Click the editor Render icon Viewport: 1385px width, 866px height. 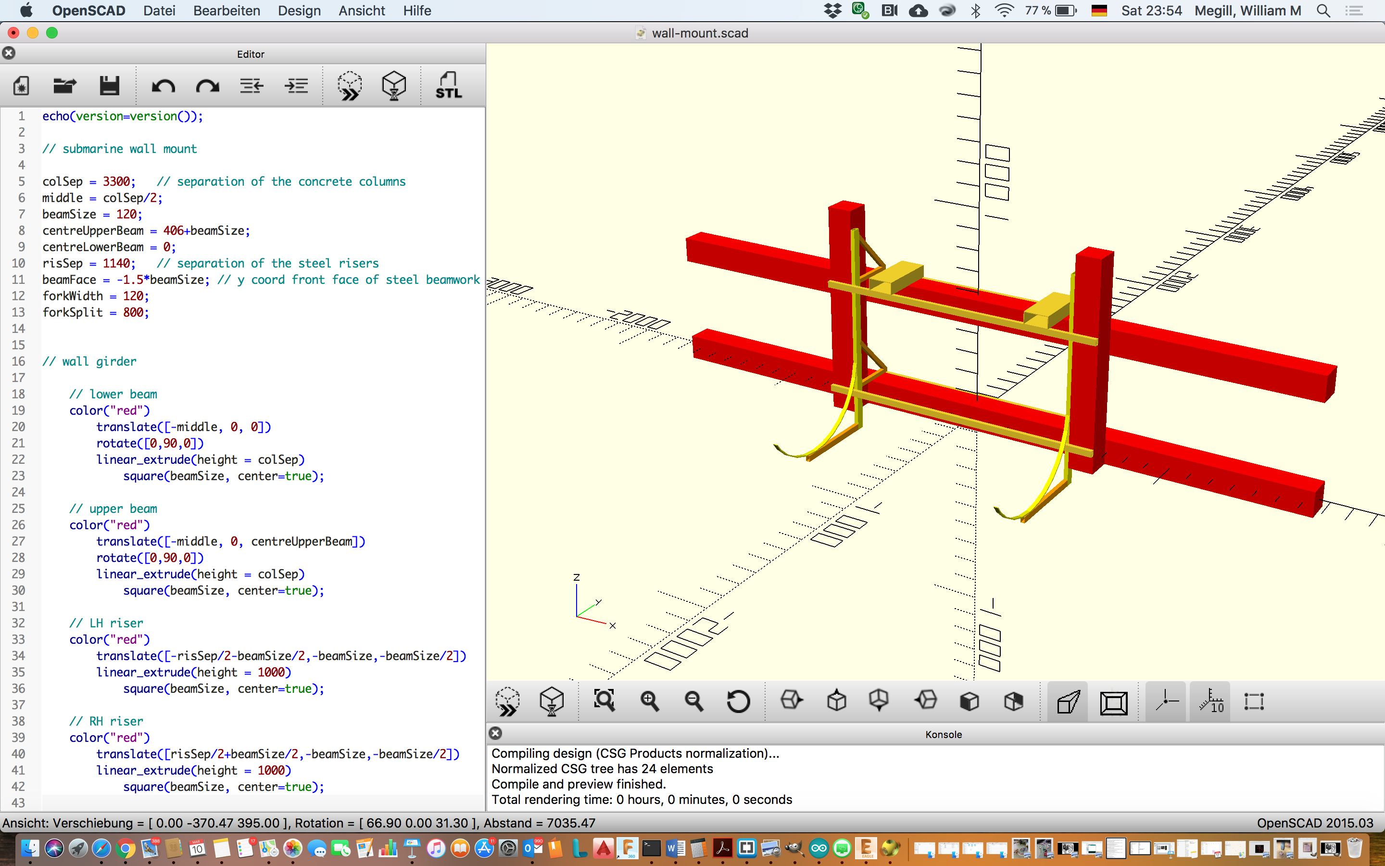point(394,86)
